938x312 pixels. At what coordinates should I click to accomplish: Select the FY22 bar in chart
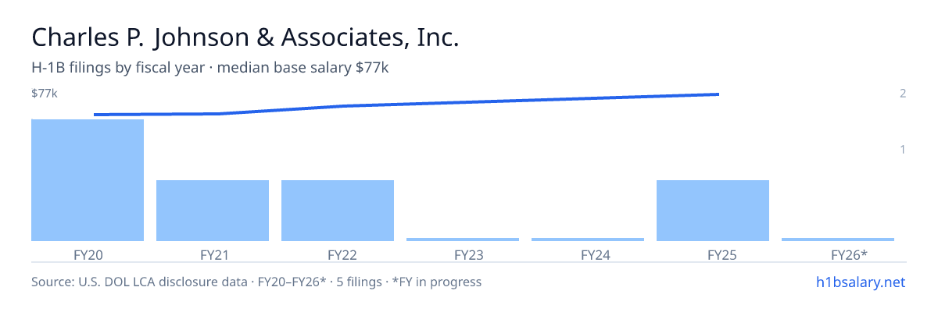(338, 211)
